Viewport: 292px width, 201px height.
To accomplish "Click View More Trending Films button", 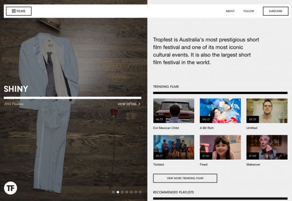I will tap(185, 178).
